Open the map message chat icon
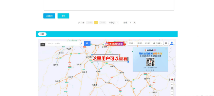 point(166,43)
